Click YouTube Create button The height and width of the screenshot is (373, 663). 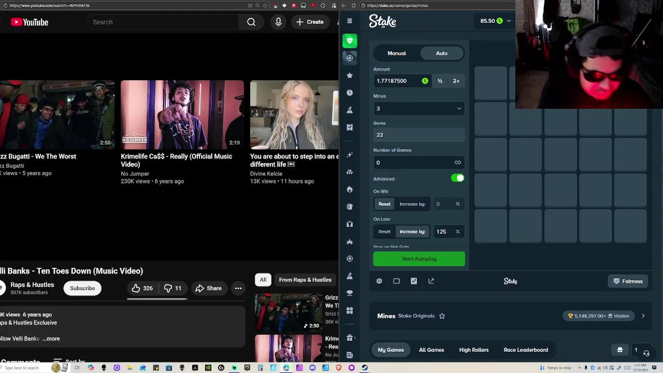(310, 22)
